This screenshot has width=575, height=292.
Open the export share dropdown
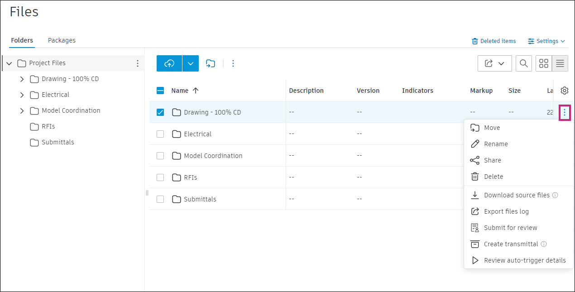(x=494, y=63)
